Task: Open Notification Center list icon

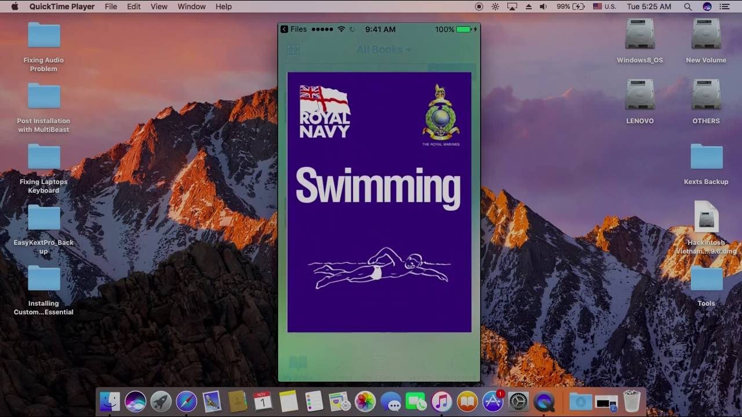Action: point(725,6)
